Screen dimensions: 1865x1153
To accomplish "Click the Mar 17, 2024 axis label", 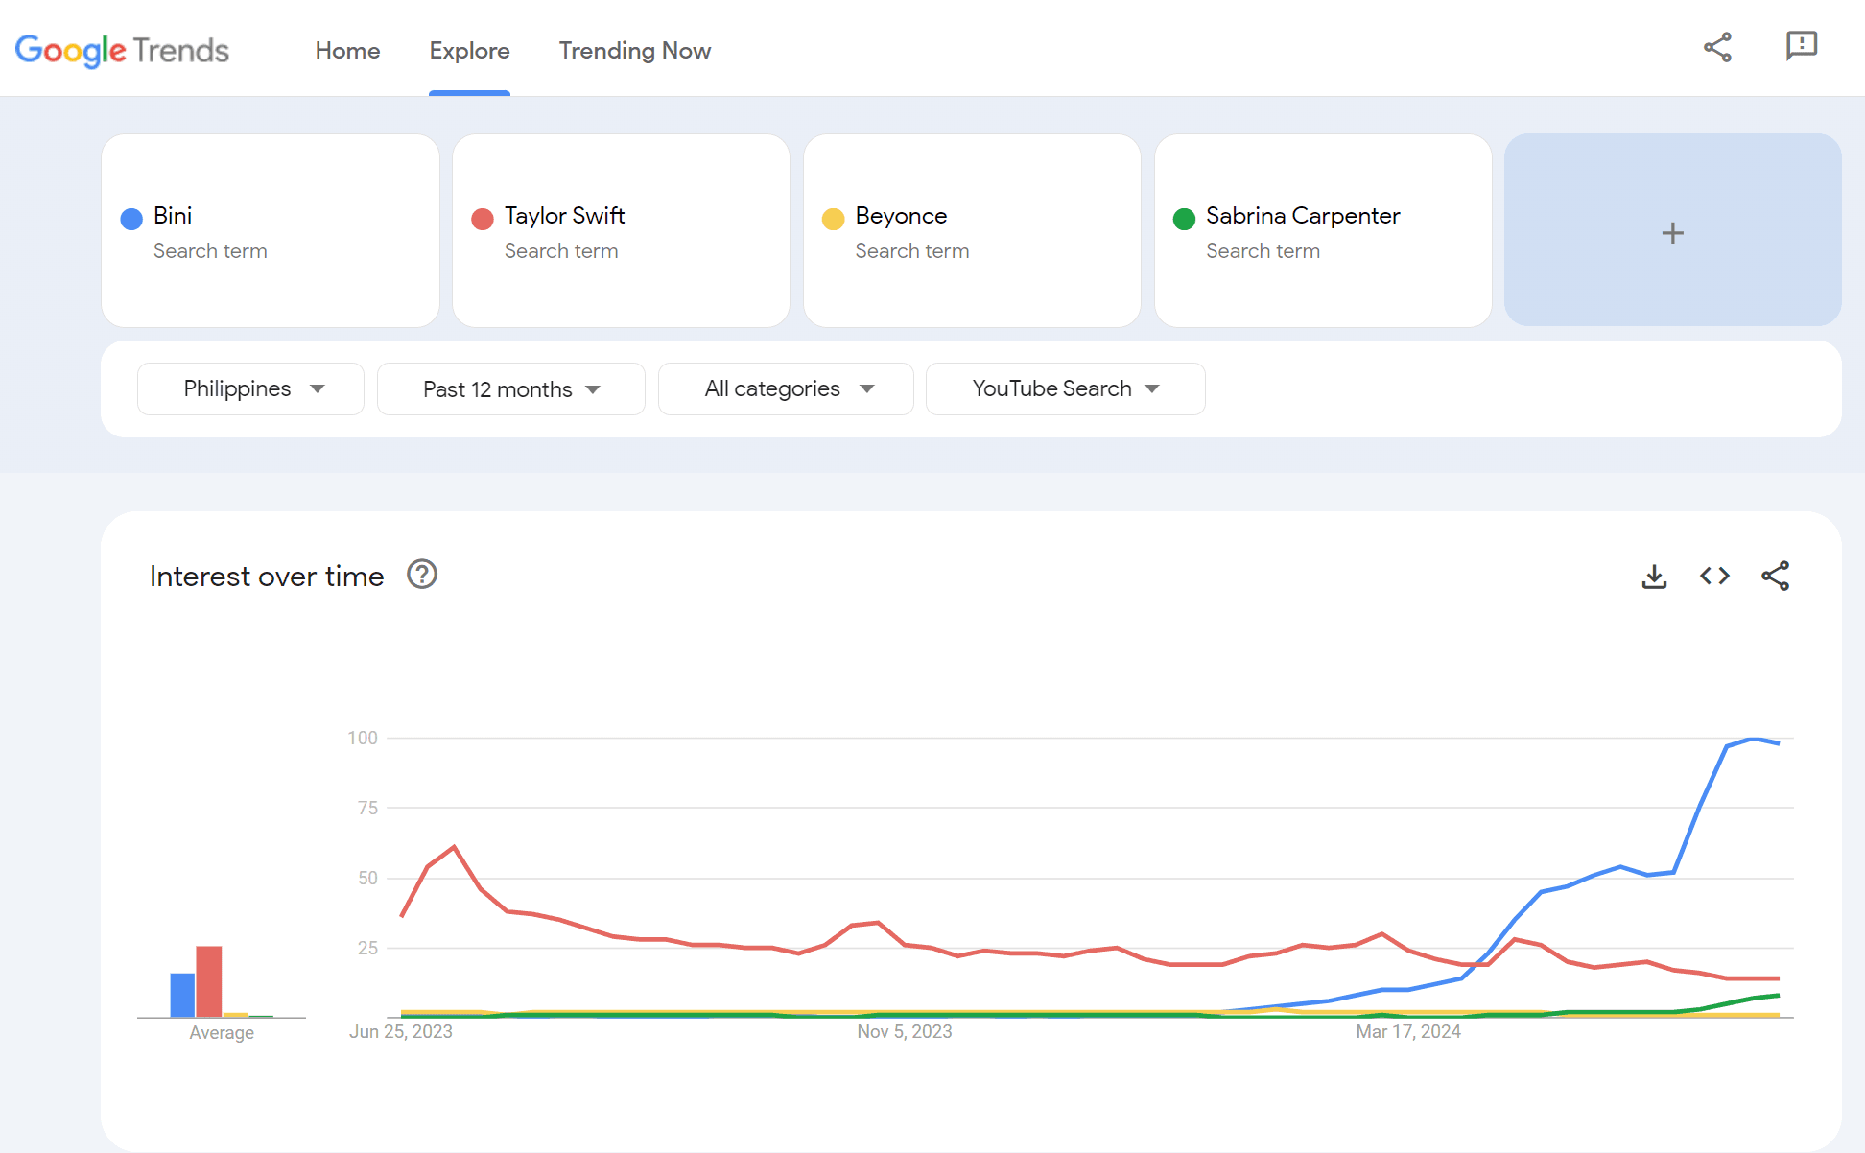I will point(1408,1031).
